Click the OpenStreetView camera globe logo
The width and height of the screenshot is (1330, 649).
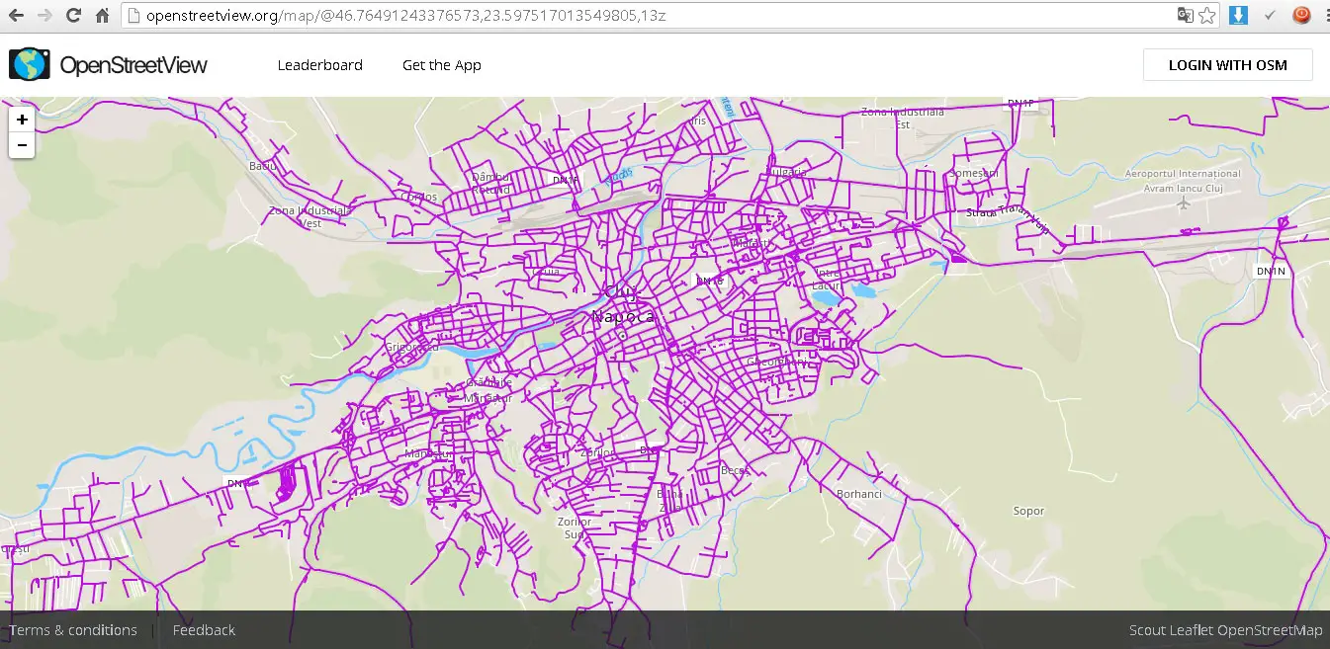point(30,65)
